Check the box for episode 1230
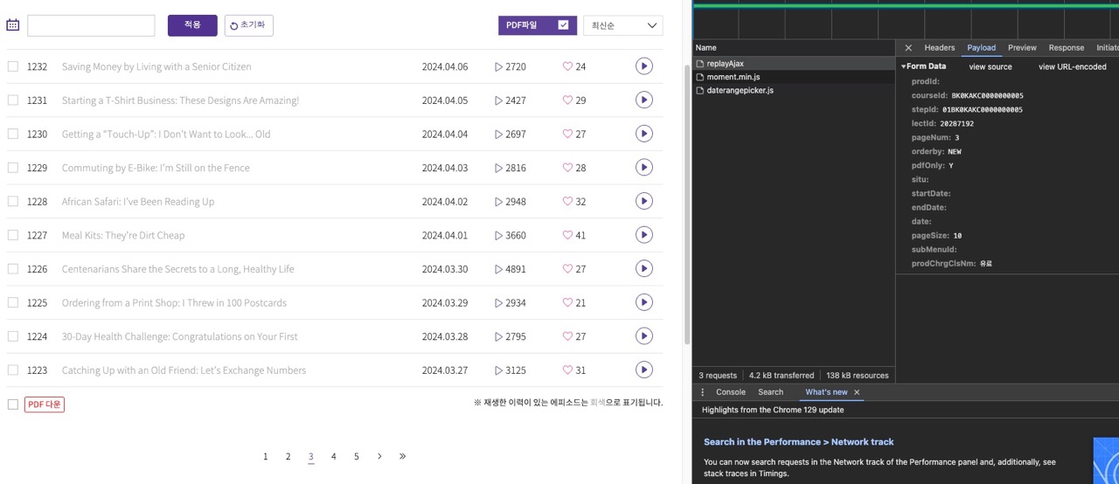Image resolution: width=1119 pixels, height=484 pixels. [13, 134]
